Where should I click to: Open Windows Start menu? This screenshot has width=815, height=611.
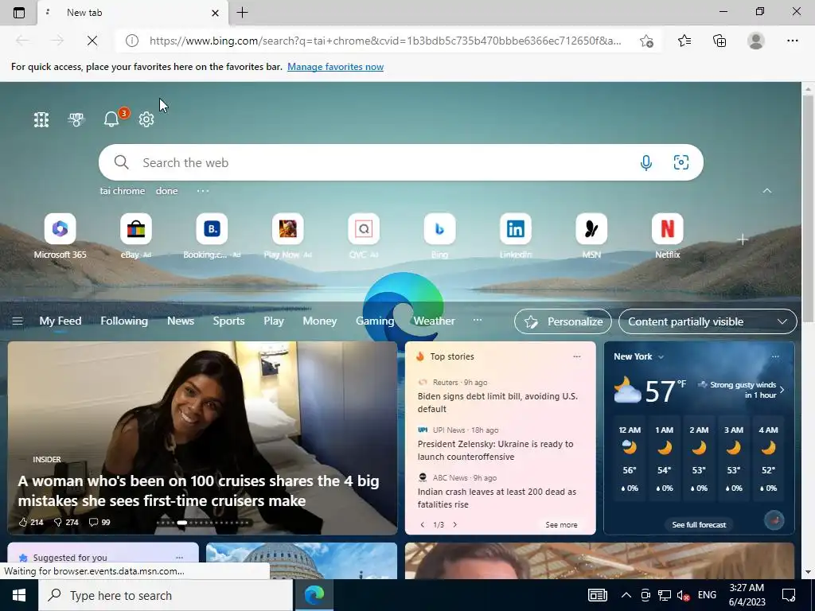pos(19,595)
